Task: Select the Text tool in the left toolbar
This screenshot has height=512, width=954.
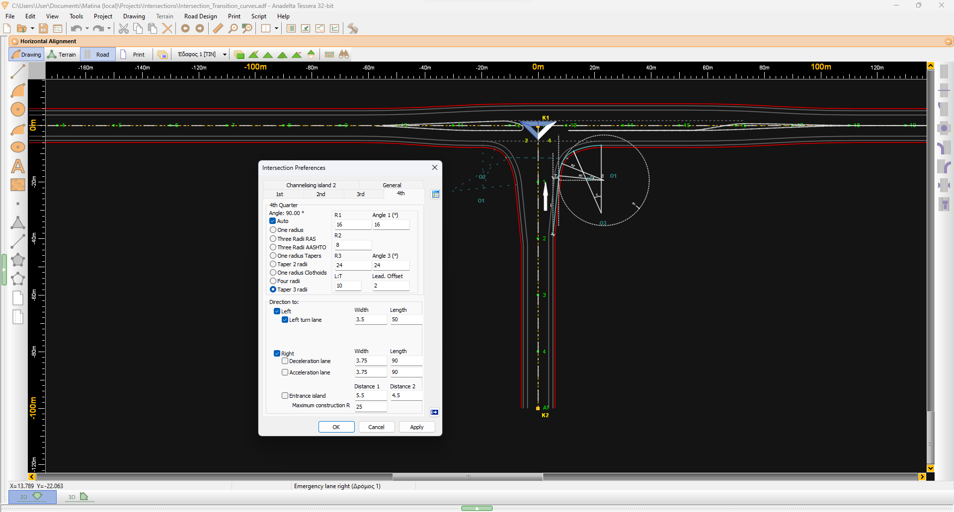Action: [x=18, y=166]
